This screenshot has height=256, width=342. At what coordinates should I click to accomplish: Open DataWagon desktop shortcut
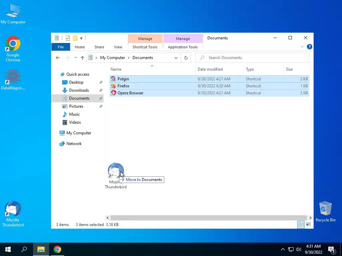tap(13, 79)
